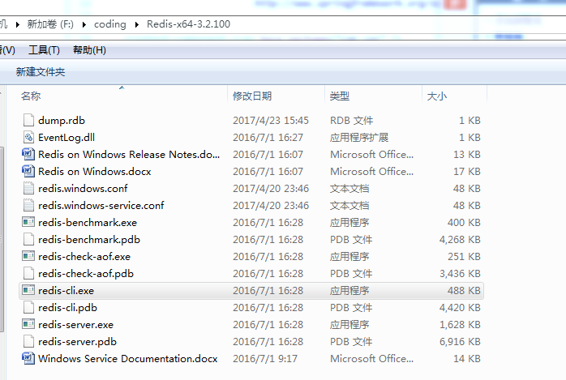Click the redis.windows-service.conf file icon
Image resolution: width=566 pixels, height=380 pixels.
click(28, 205)
